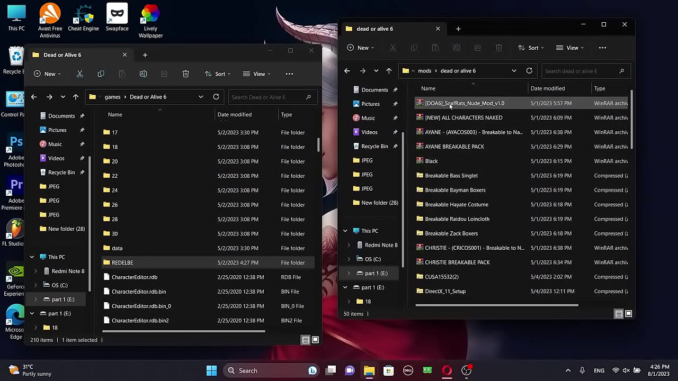Click the Copy icon in the games window toolbar
This screenshot has height=381, width=678.
(101, 74)
